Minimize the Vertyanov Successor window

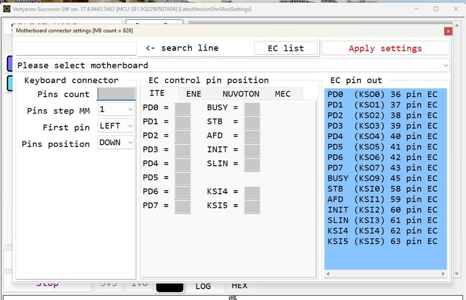pos(416,9)
